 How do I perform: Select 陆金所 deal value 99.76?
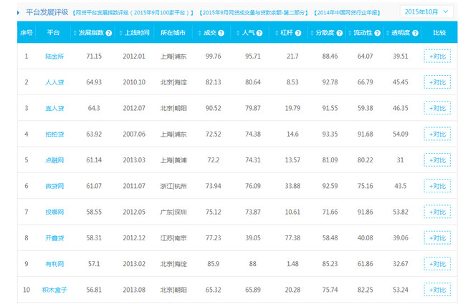click(x=214, y=57)
